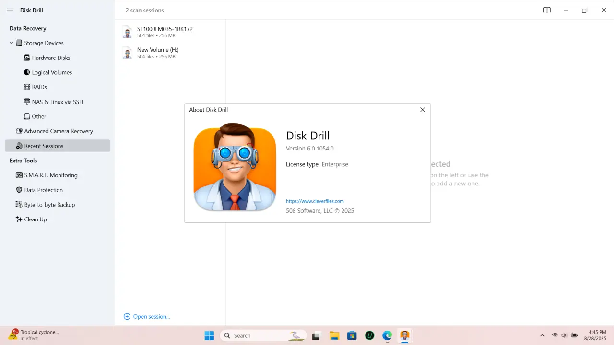The image size is (614, 345).
Task: Click the Byte-to-byte Backup icon
Action: pos(19,205)
